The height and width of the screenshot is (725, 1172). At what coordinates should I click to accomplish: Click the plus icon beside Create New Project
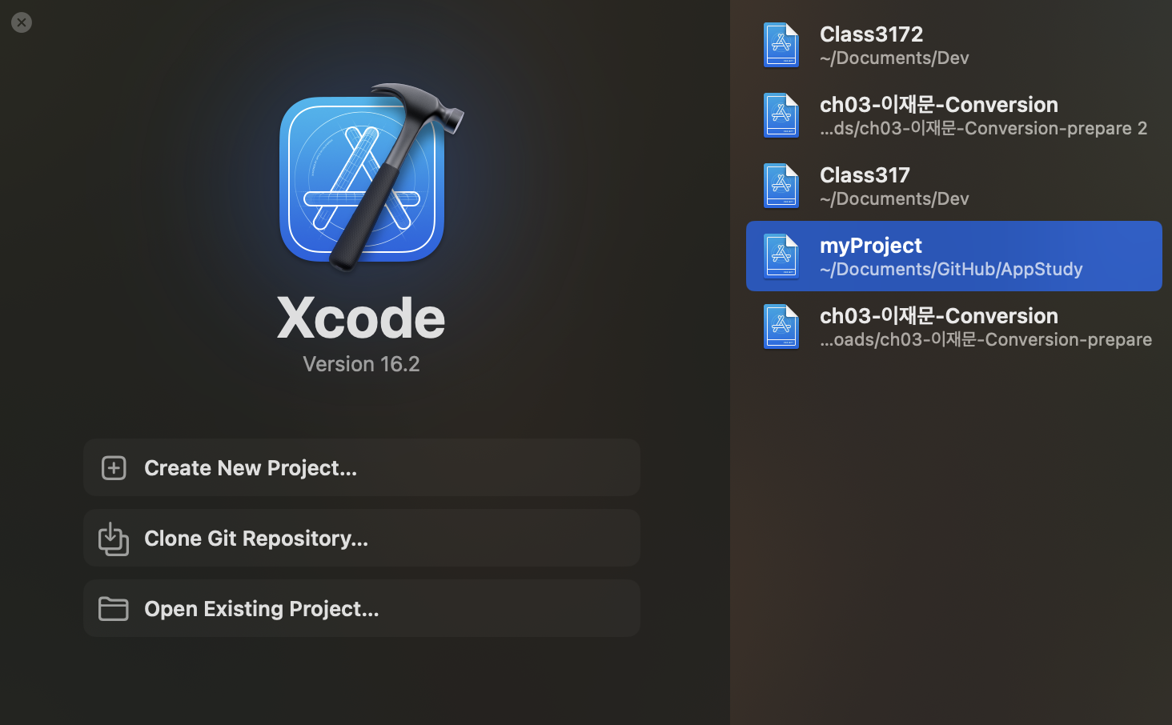tap(114, 468)
